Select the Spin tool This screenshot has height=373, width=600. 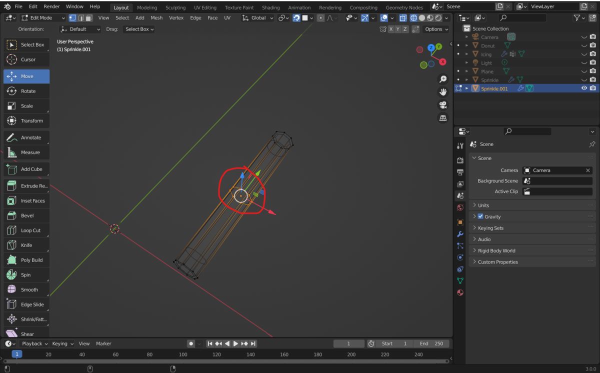pyautogui.click(x=26, y=275)
